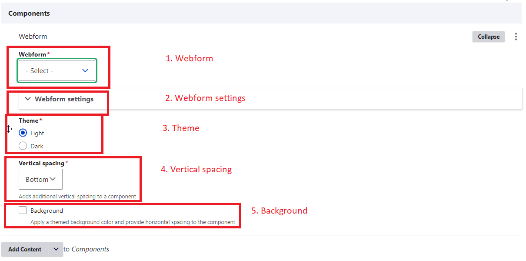The width and height of the screenshot is (526, 261).
Task: Click the Vertical spacing field label
Action: [41, 163]
